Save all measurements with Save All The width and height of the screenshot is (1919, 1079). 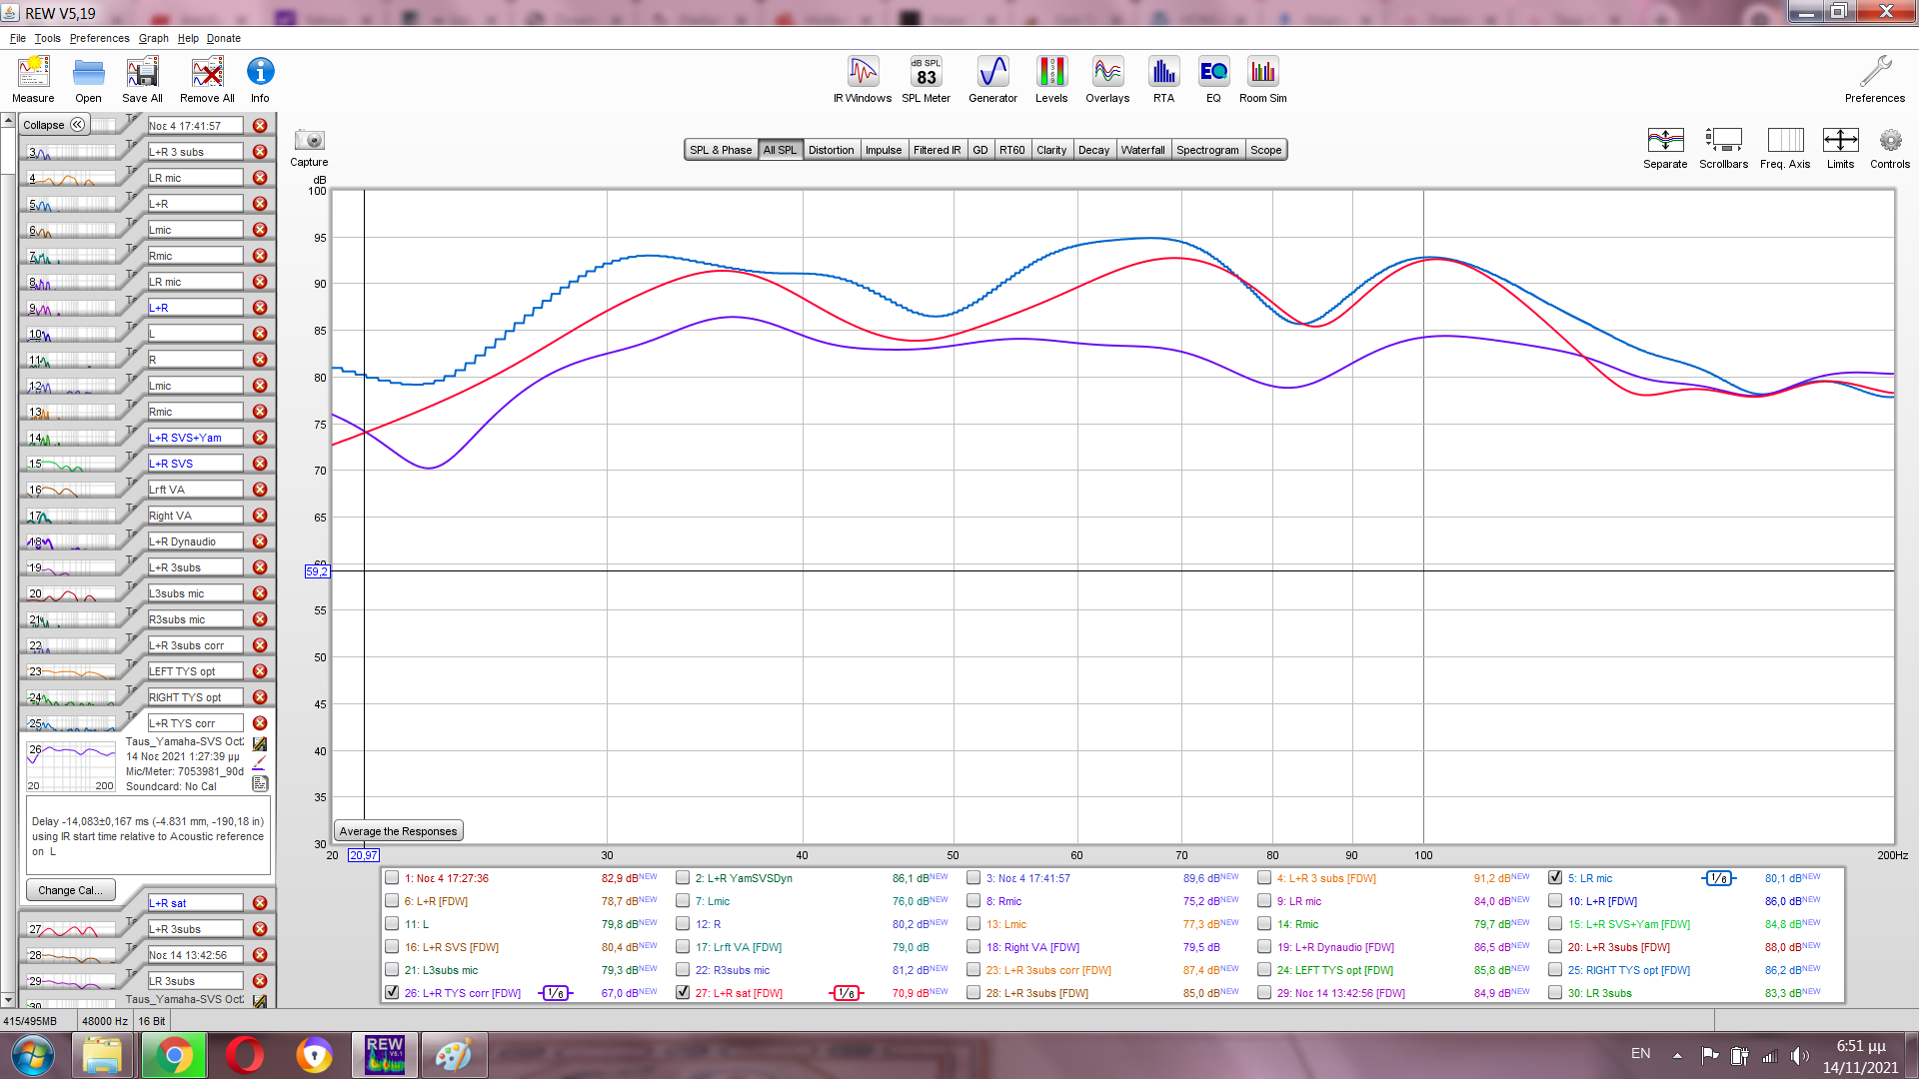[x=142, y=79]
